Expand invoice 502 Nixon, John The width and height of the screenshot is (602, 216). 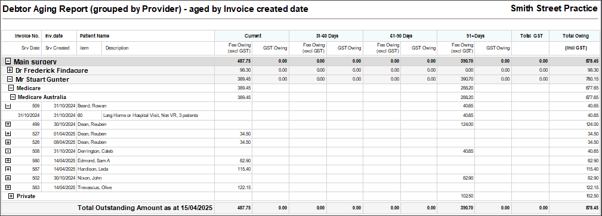pyautogui.click(x=8, y=178)
